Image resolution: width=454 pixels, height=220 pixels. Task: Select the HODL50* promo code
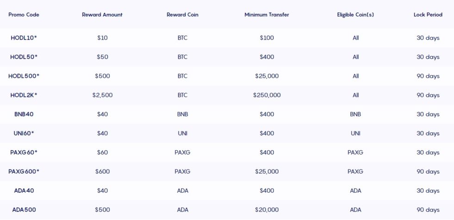(x=24, y=57)
